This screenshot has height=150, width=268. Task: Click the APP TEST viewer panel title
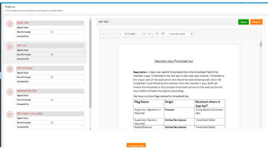click(x=104, y=22)
